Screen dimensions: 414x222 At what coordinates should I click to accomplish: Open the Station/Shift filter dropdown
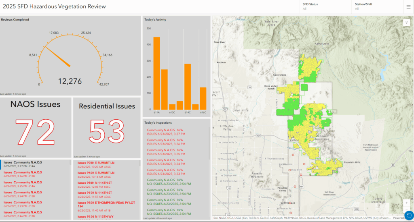[x=378, y=6]
